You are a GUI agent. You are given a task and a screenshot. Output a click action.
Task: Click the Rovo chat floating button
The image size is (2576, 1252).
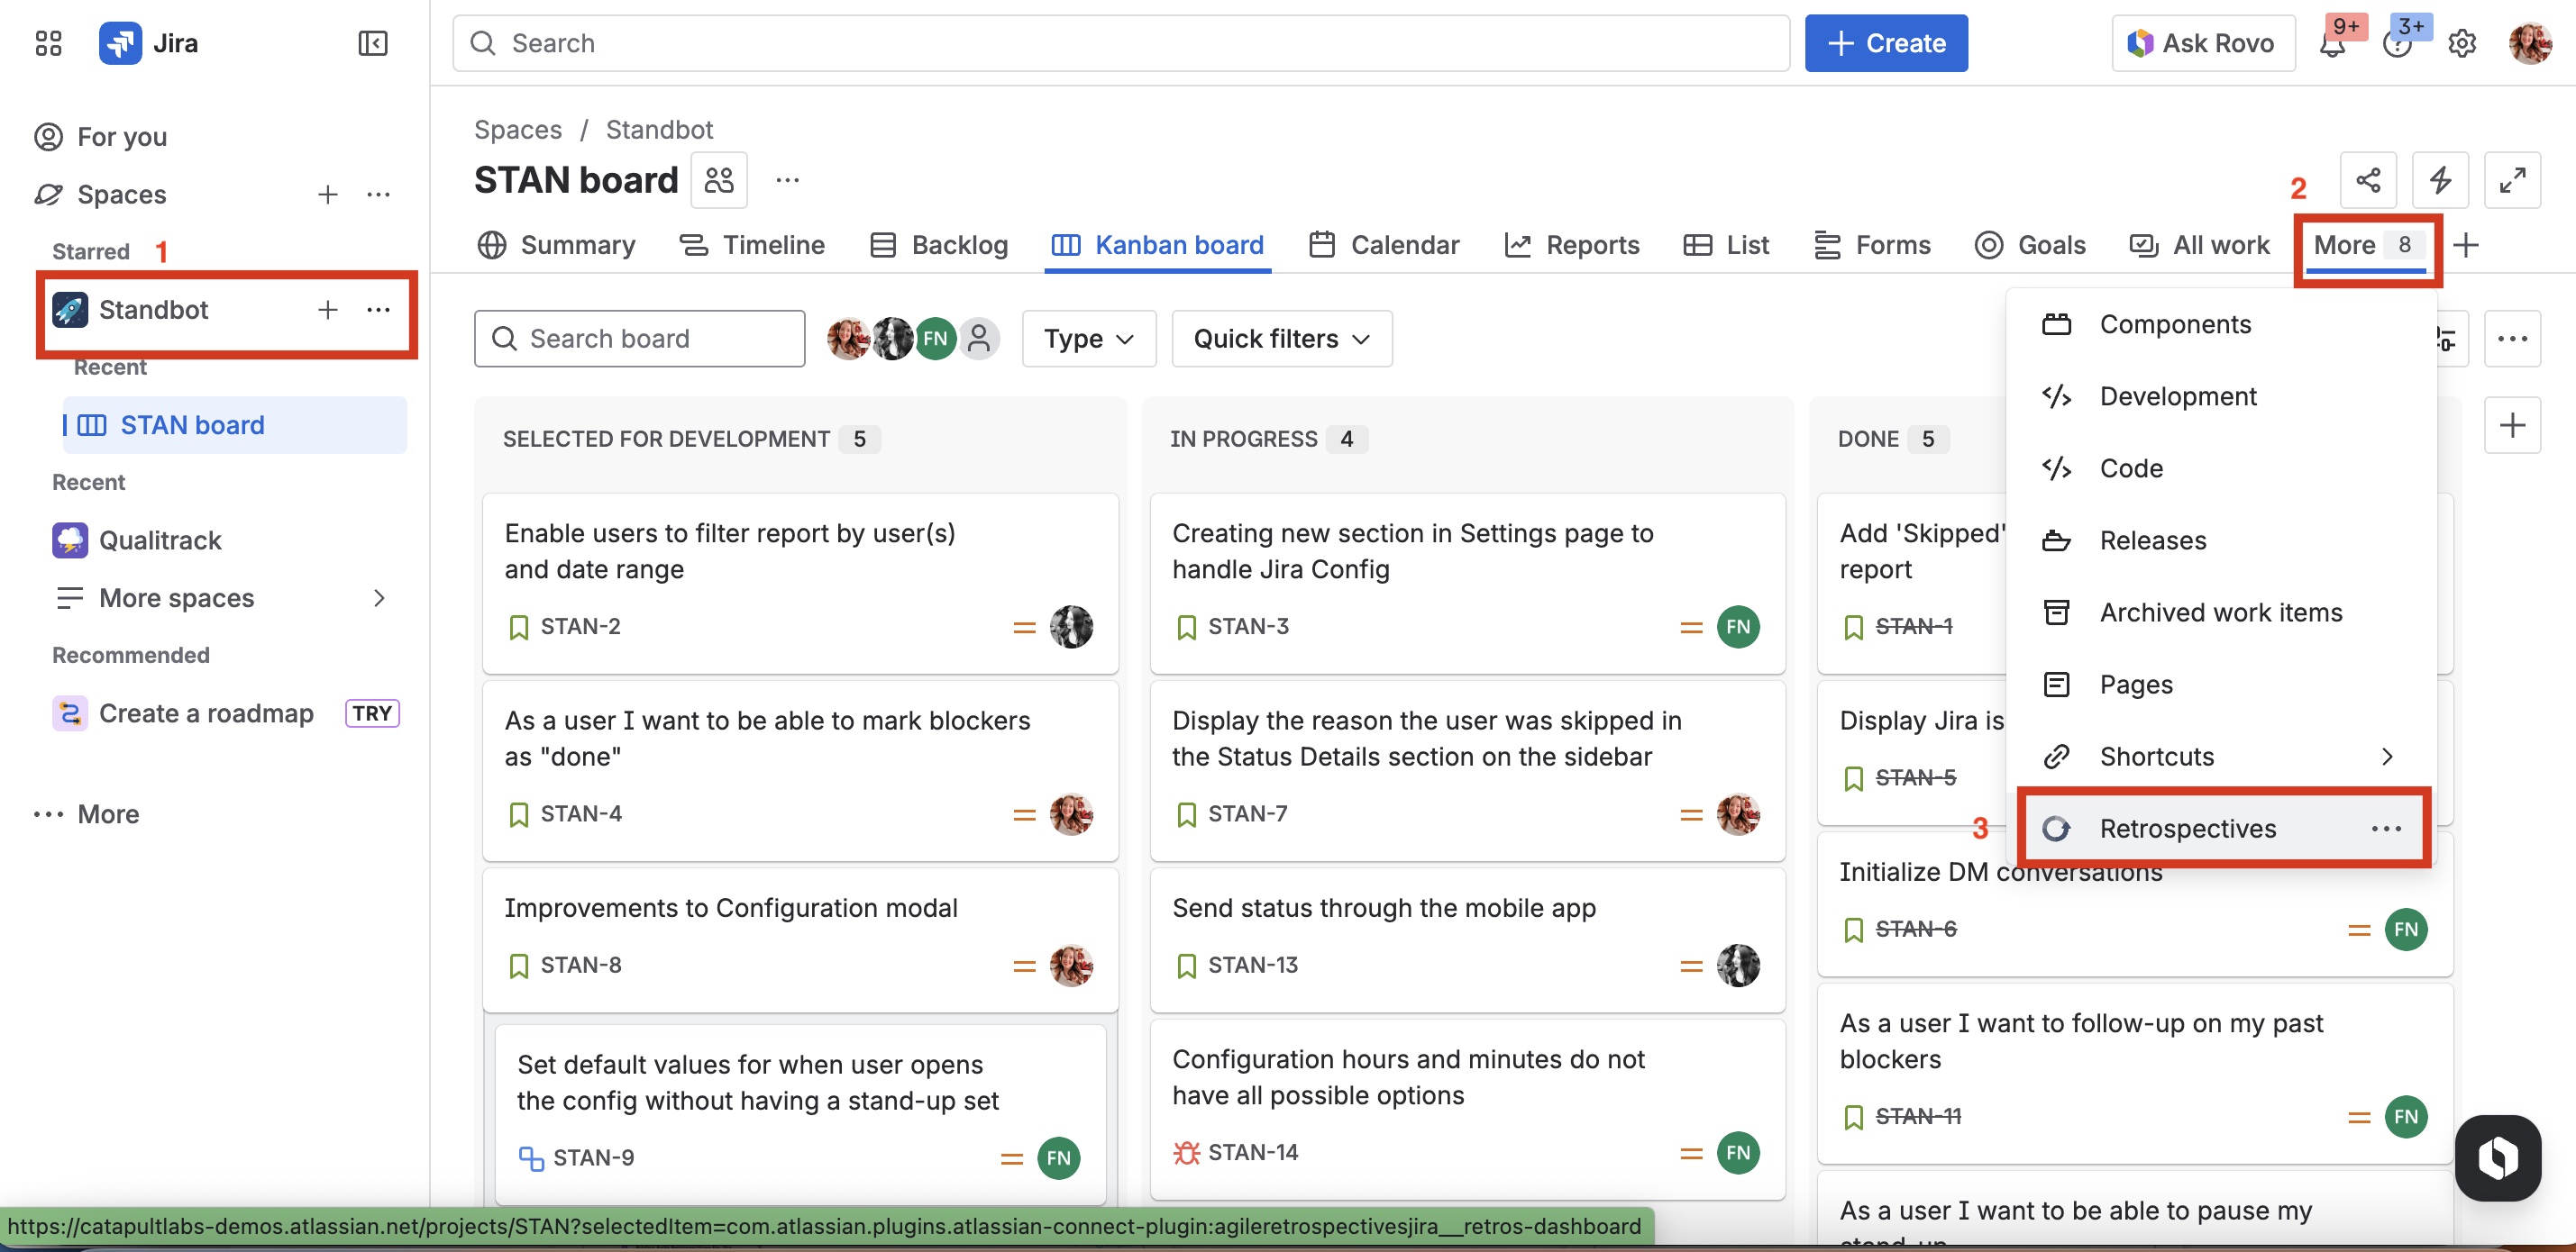2497,1157
